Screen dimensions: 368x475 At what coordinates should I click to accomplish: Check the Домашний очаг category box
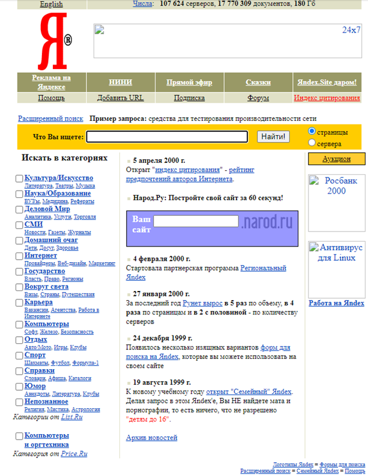19,241
